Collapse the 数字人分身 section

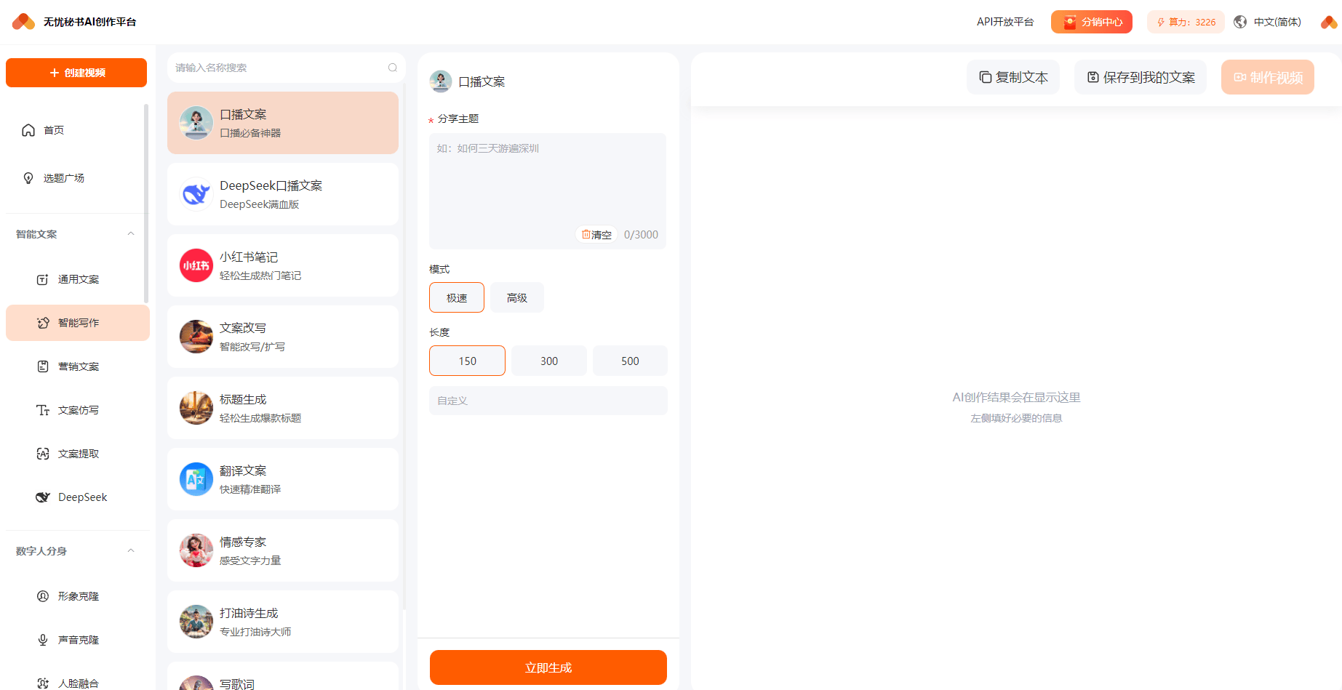click(x=131, y=551)
